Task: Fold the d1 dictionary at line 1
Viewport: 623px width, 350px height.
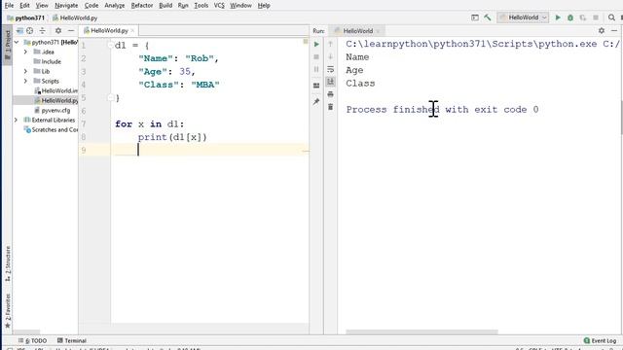Action: click(x=111, y=46)
